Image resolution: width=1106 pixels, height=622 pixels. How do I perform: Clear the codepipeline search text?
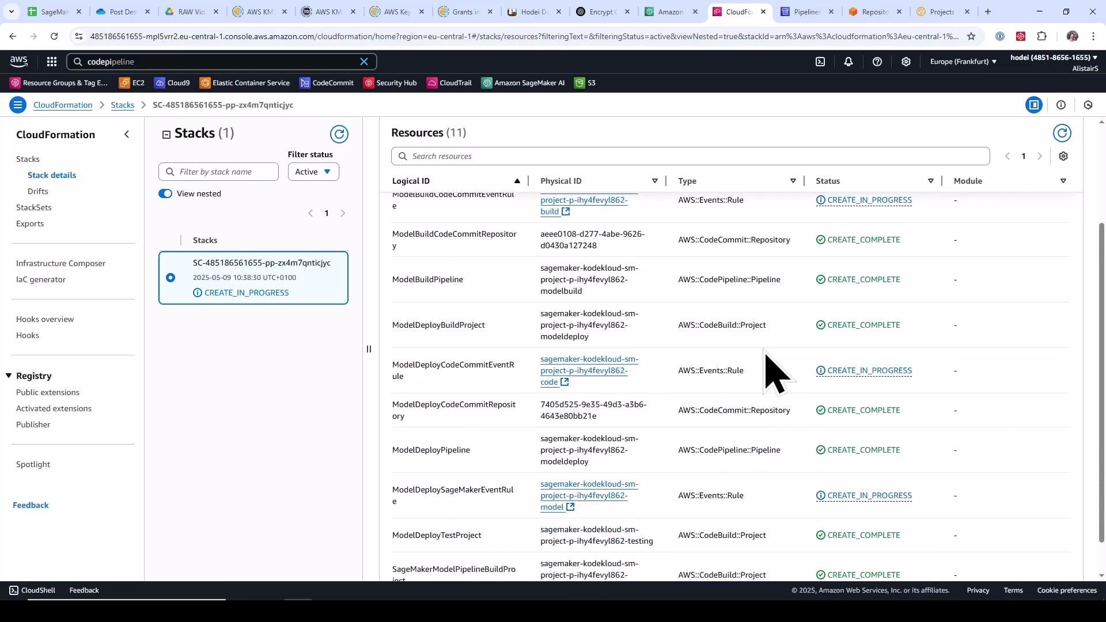[x=364, y=62]
